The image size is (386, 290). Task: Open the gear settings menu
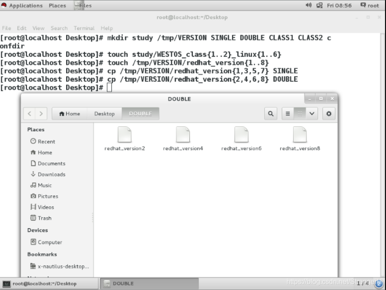point(329,114)
